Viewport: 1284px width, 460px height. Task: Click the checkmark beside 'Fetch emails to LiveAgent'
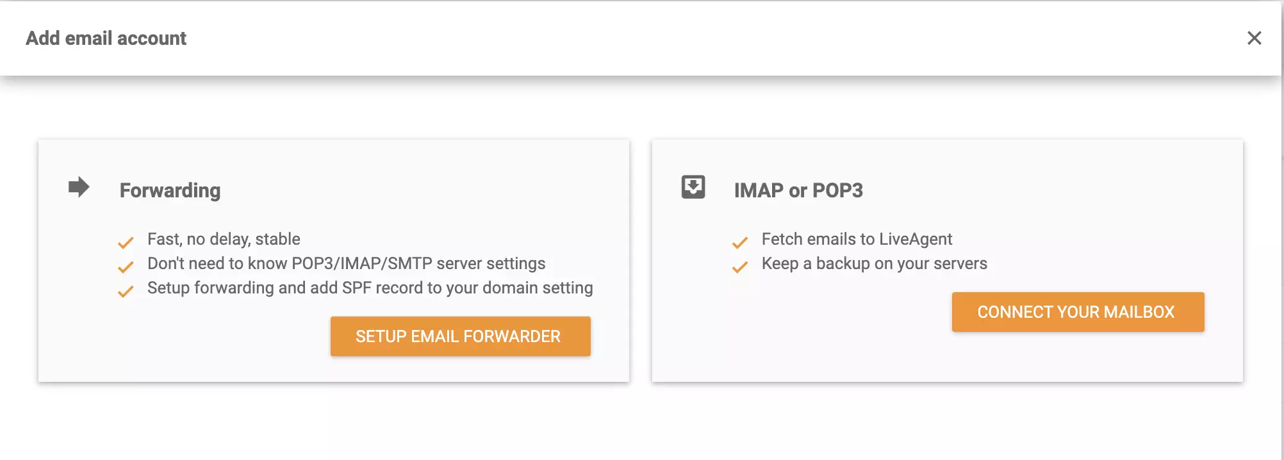pyautogui.click(x=741, y=242)
